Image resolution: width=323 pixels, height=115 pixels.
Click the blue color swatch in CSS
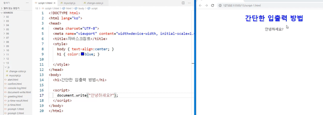pyautogui.click(x=82, y=54)
